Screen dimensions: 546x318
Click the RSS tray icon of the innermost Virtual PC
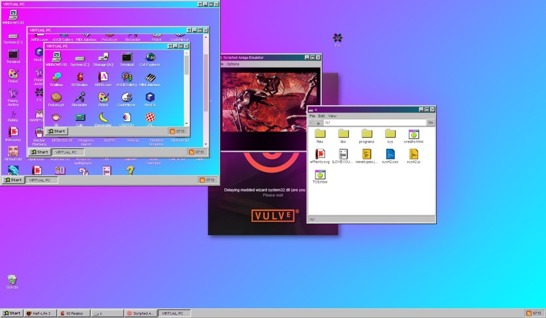172,131
